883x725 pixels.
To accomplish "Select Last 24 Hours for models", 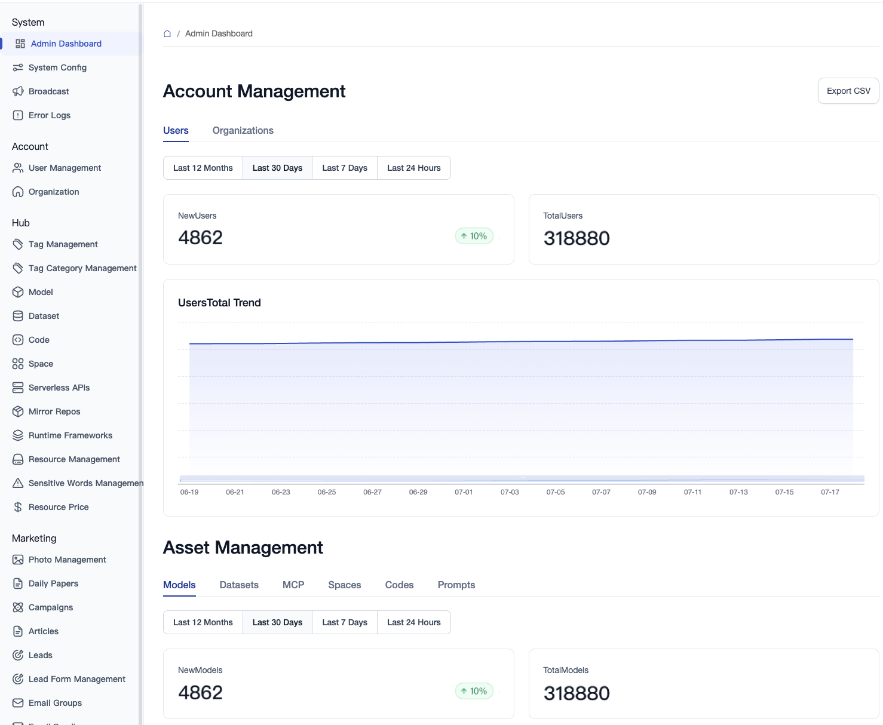I will [413, 622].
